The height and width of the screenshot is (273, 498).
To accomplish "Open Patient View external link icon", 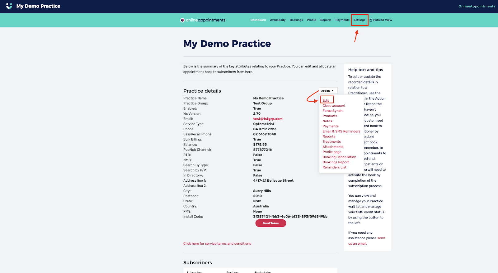I will click(371, 20).
